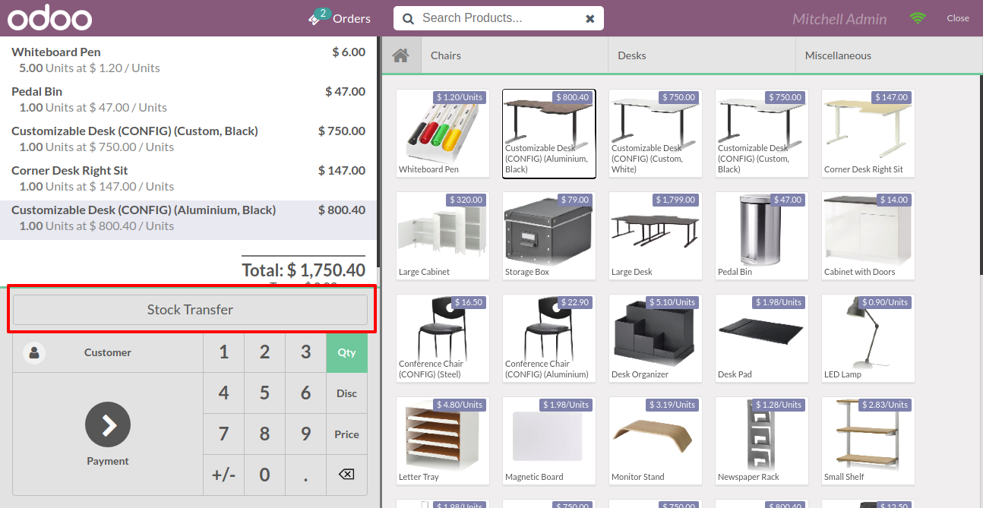Tap numpad key 3
The width and height of the screenshot is (983, 508).
pyautogui.click(x=305, y=352)
